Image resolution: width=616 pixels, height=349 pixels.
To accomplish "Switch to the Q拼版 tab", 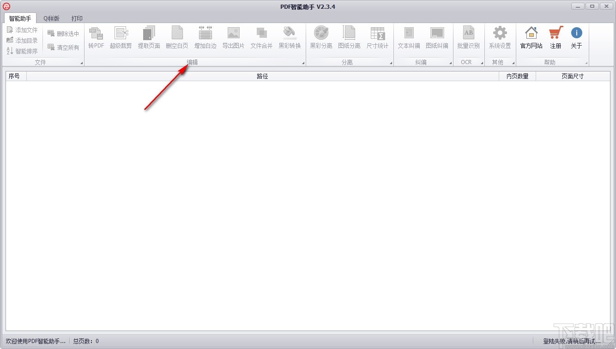I will tap(51, 18).
